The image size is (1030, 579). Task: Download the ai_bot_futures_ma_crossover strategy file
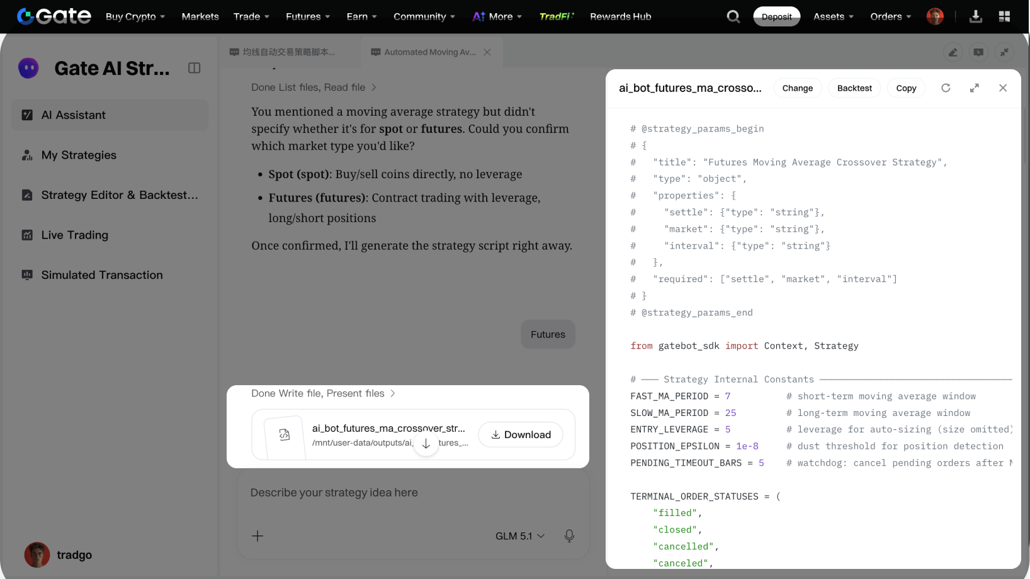521,435
